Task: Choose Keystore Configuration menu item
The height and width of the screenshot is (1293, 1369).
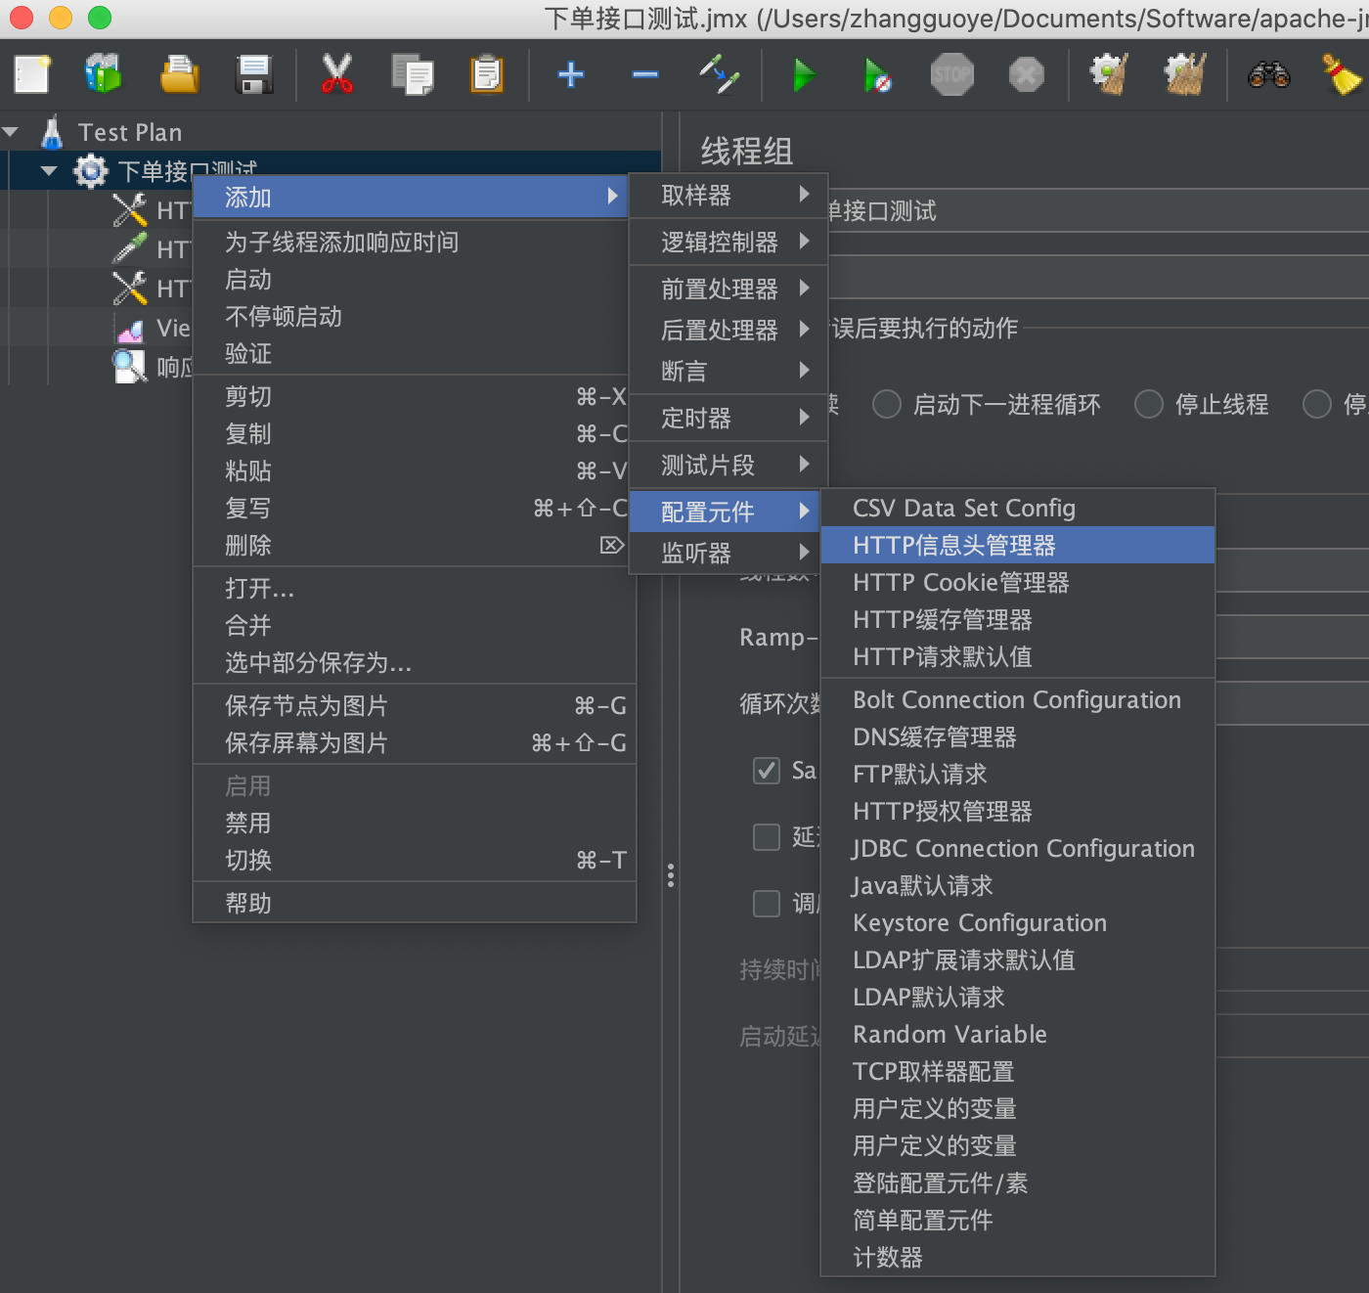Action: point(1018,922)
